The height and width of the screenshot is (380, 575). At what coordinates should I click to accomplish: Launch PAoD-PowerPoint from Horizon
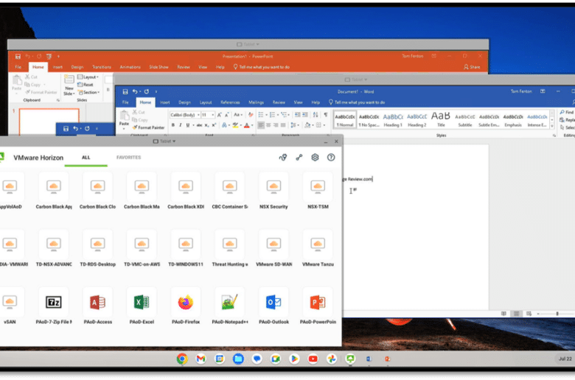point(318,306)
